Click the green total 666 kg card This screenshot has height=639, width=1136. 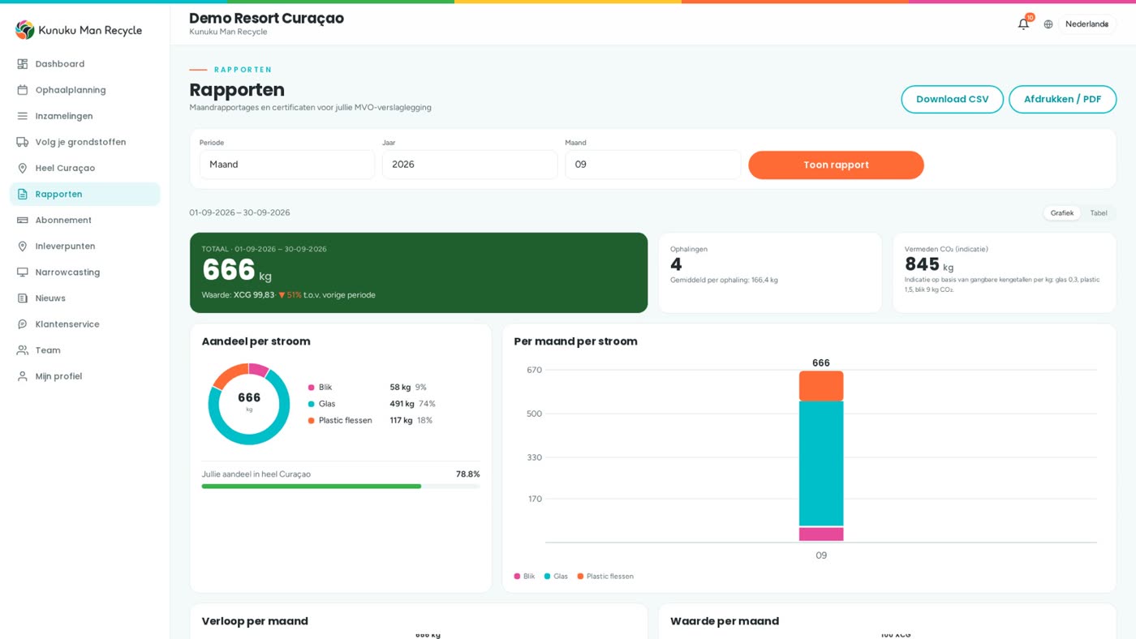point(419,272)
